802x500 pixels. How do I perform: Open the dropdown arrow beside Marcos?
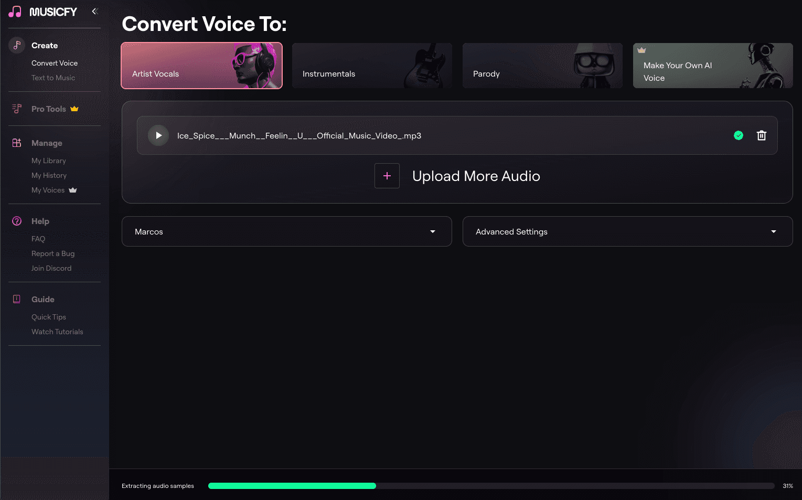[x=433, y=231]
